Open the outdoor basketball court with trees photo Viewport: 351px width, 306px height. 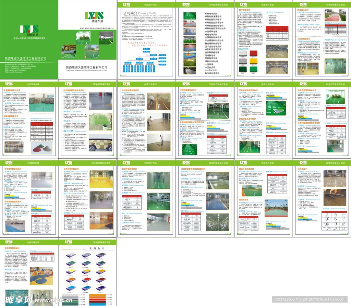point(277,208)
